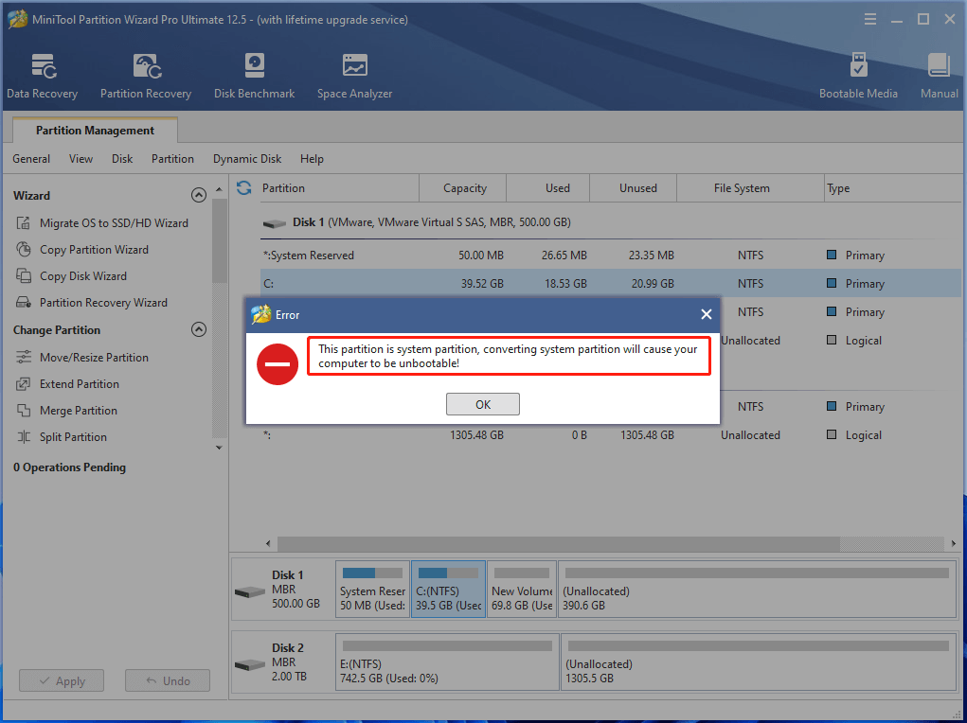The height and width of the screenshot is (723, 967).
Task: Click the Copy Partition Wizard icon
Action: 24,250
